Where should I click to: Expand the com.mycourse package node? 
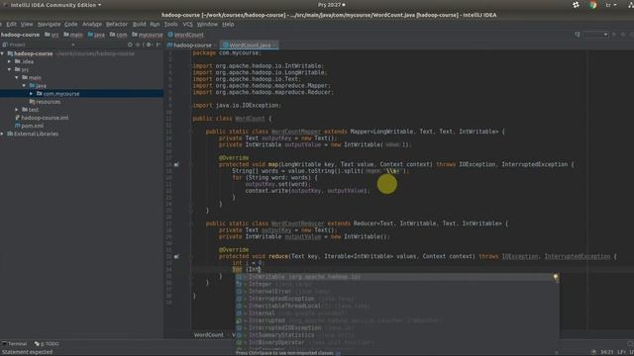[x=31, y=94]
